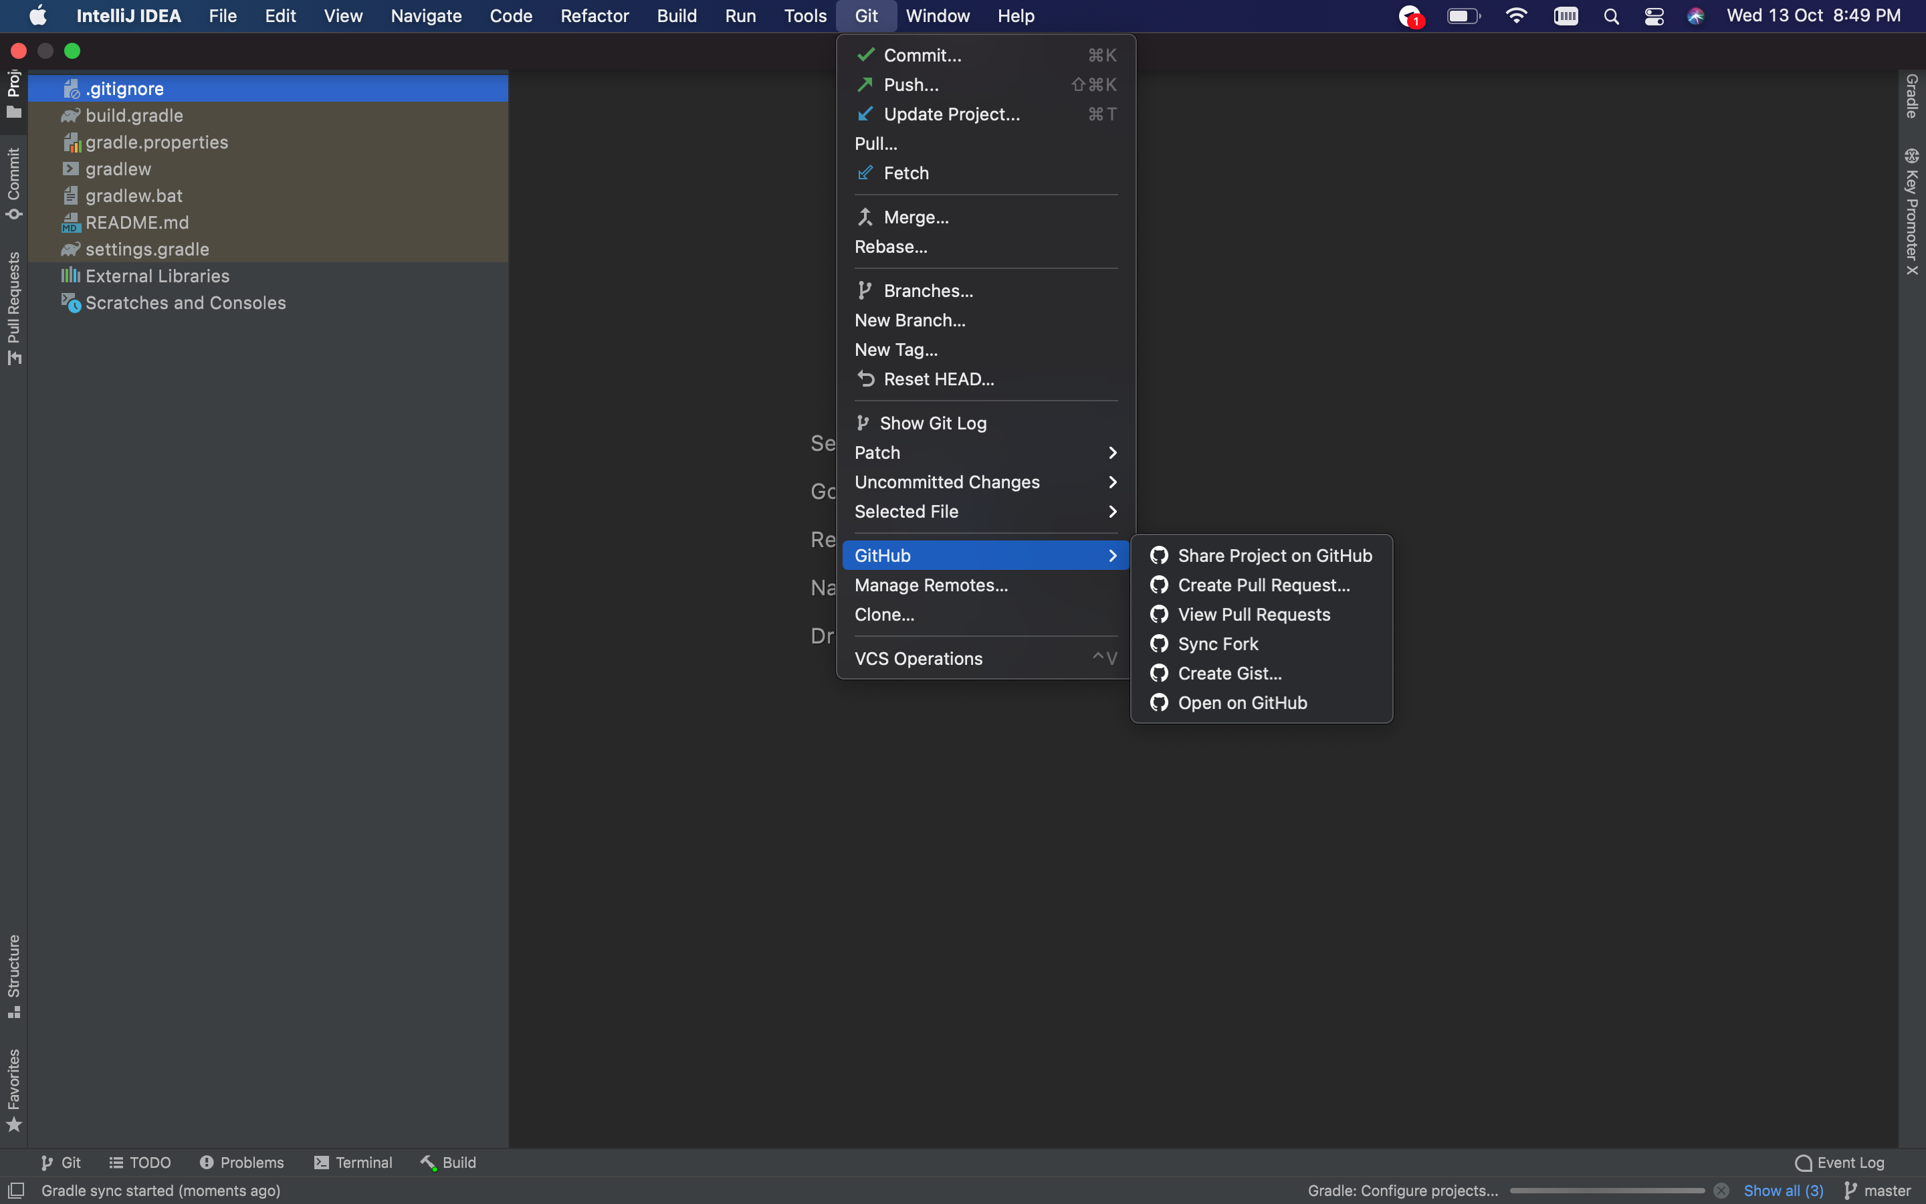Viewport: 1926px width, 1204px height.
Task: Click the blue Update Project arrow icon
Action: (x=865, y=114)
